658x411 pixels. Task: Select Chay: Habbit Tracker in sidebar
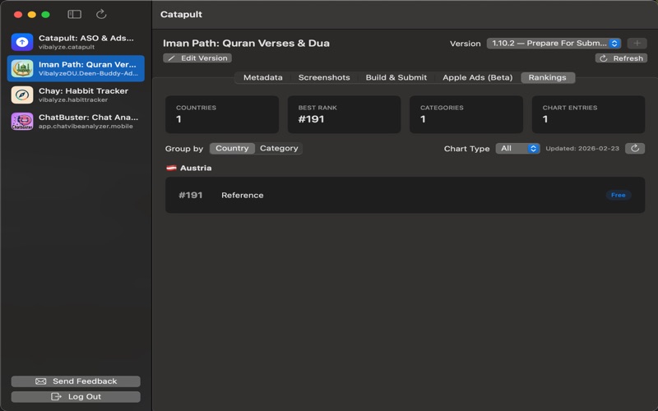click(x=76, y=95)
